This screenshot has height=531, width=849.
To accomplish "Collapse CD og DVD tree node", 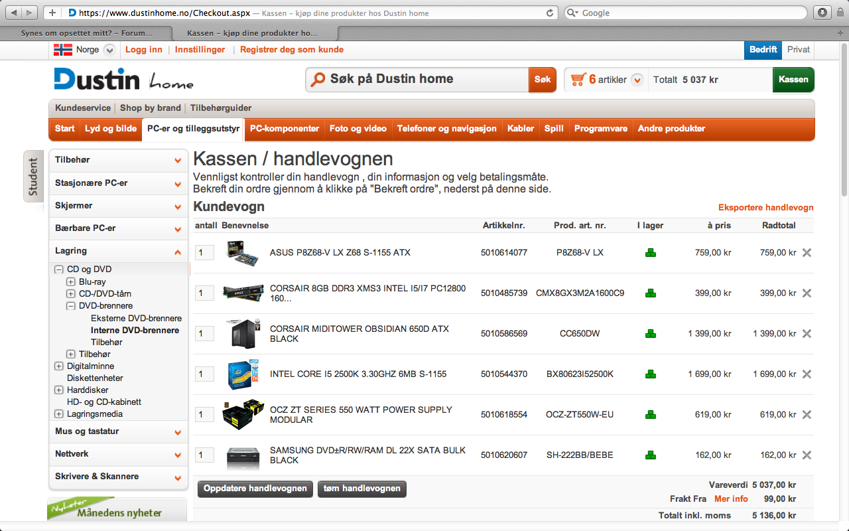I will pos(59,269).
